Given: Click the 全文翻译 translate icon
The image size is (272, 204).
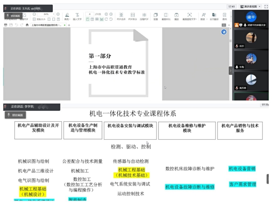Looking at the screenshot, I should [x=214, y=16].
